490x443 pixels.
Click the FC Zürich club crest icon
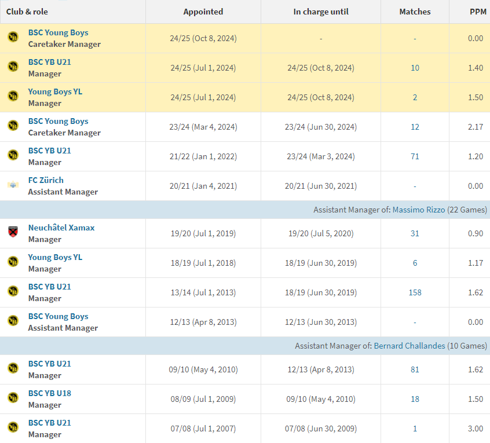[13, 185]
